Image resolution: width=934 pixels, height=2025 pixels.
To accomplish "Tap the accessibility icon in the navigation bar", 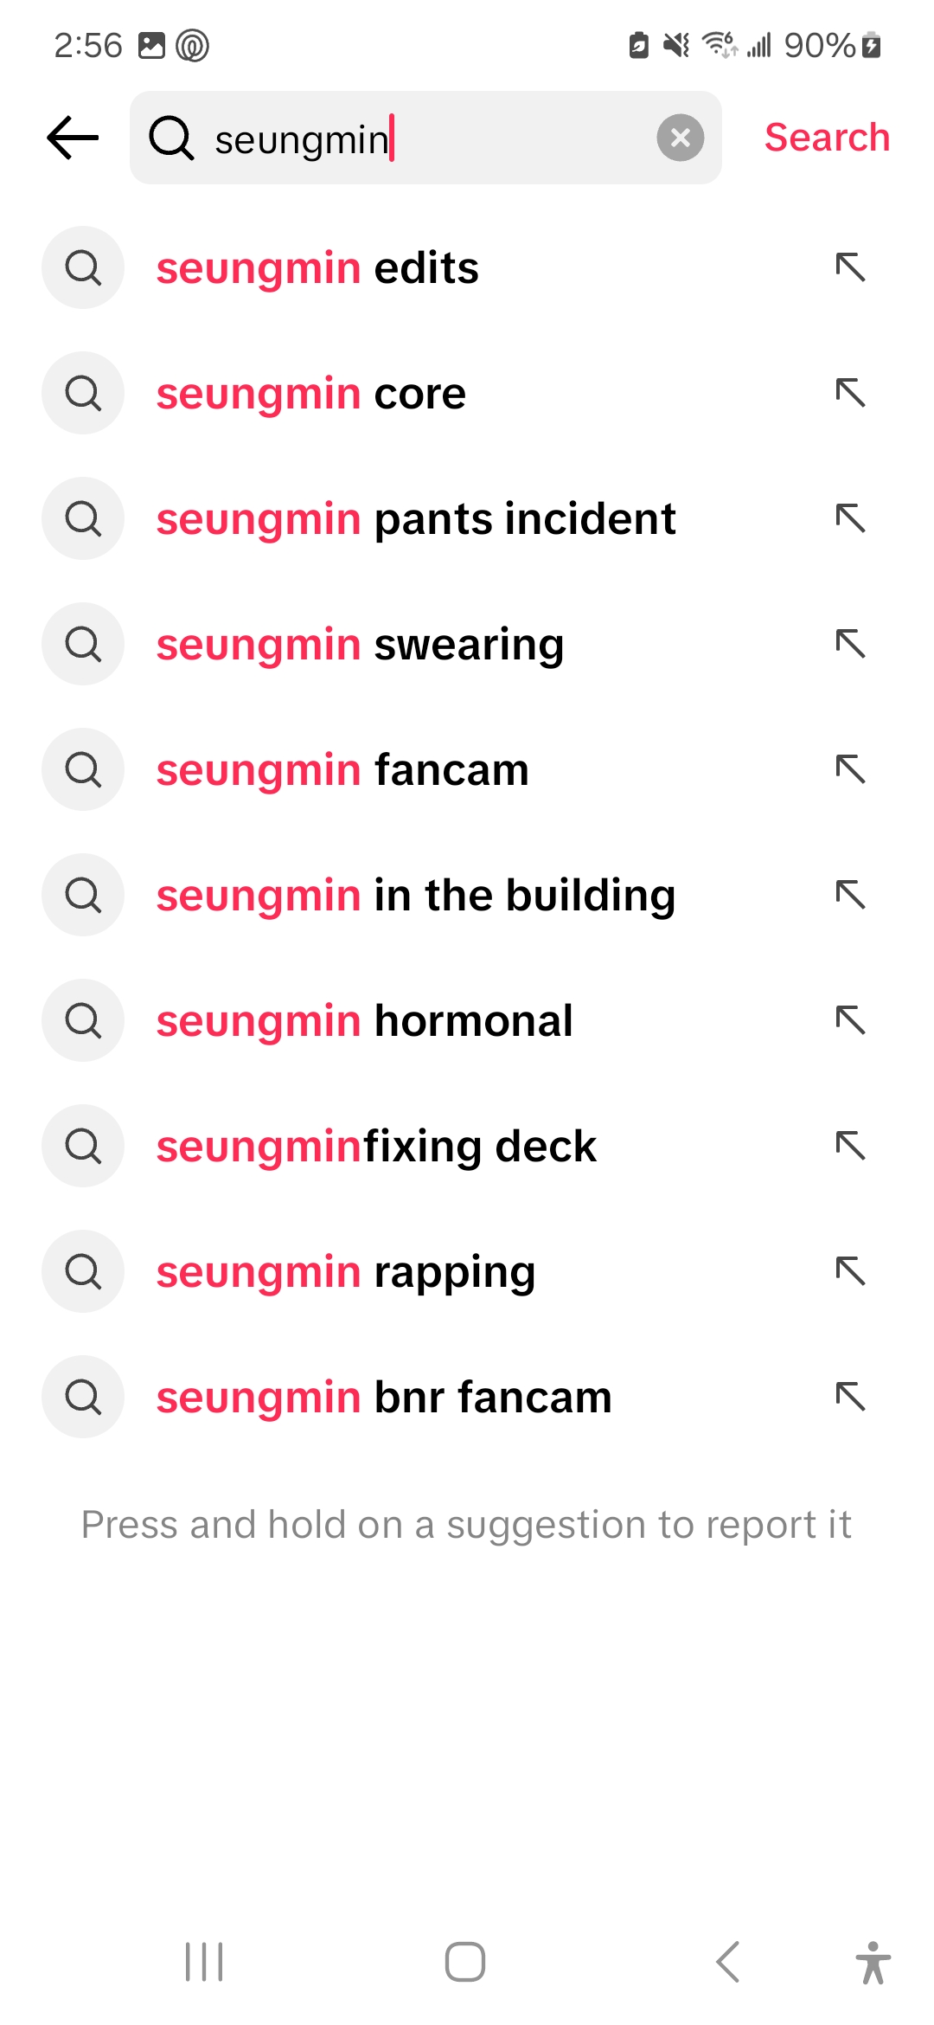I will pyautogui.click(x=873, y=1961).
